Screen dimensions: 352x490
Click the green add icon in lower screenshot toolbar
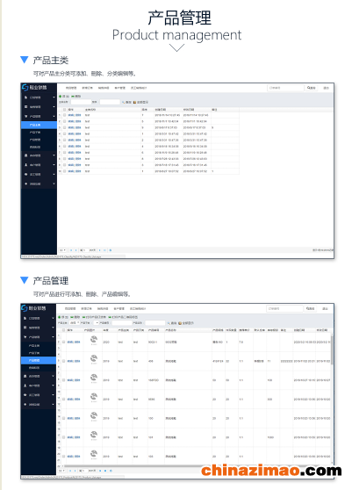point(60,317)
